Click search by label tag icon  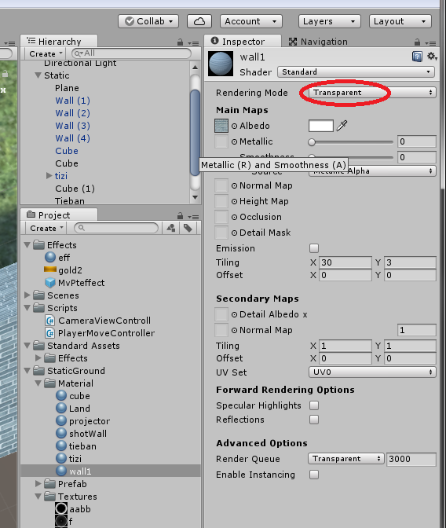[188, 228]
